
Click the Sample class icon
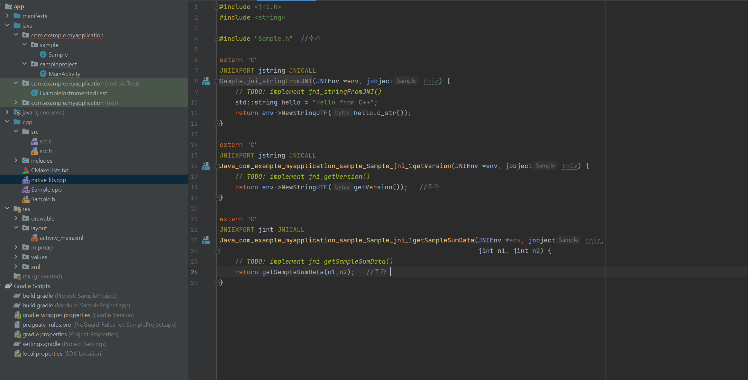point(43,55)
